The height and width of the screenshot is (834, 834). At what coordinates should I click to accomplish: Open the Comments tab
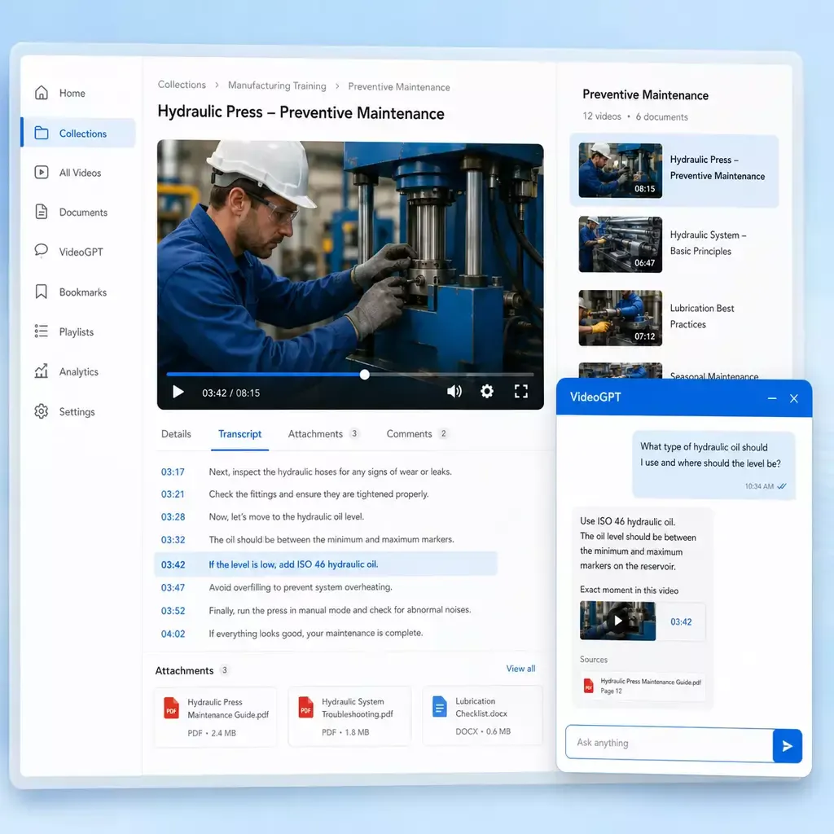point(416,434)
